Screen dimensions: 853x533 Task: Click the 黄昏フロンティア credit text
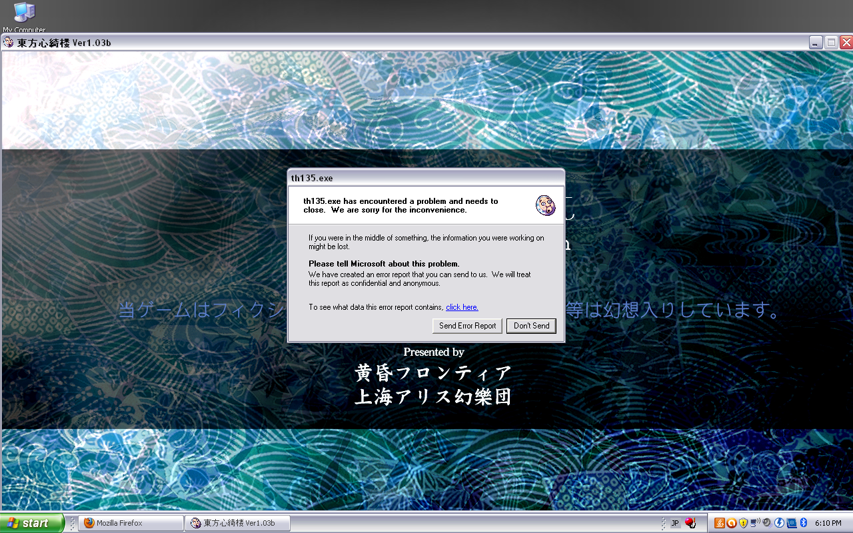[x=434, y=373]
